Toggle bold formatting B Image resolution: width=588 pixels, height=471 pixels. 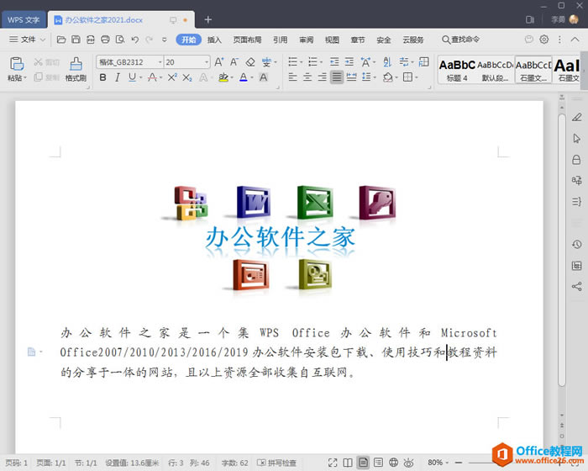(x=102, y=77)
